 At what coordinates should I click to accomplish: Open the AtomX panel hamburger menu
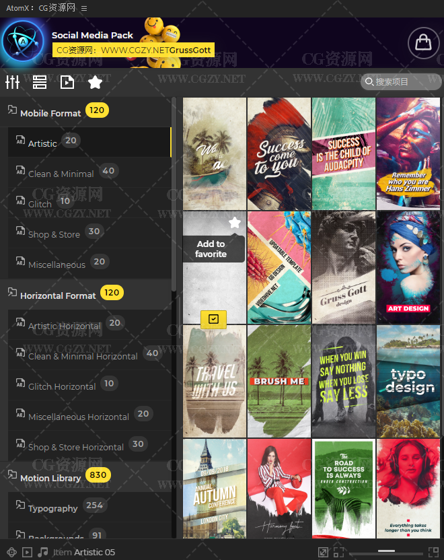click(84, 9)
